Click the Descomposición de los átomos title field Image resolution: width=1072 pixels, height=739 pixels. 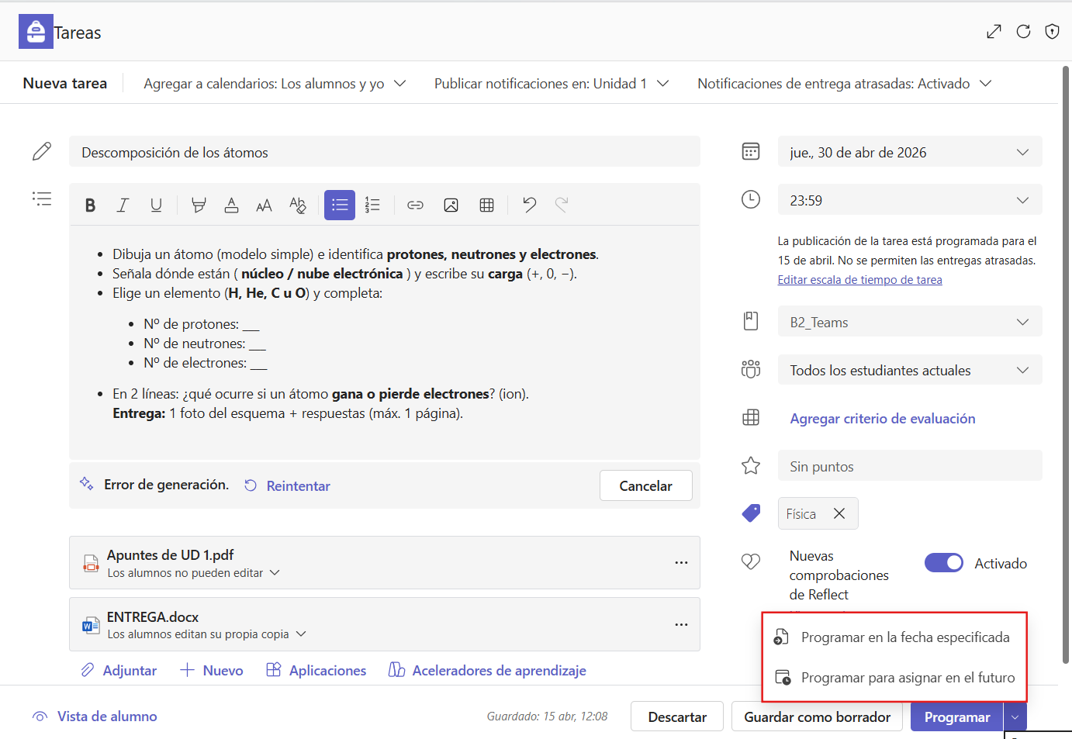pyautogui.click(x=385, y=152)
